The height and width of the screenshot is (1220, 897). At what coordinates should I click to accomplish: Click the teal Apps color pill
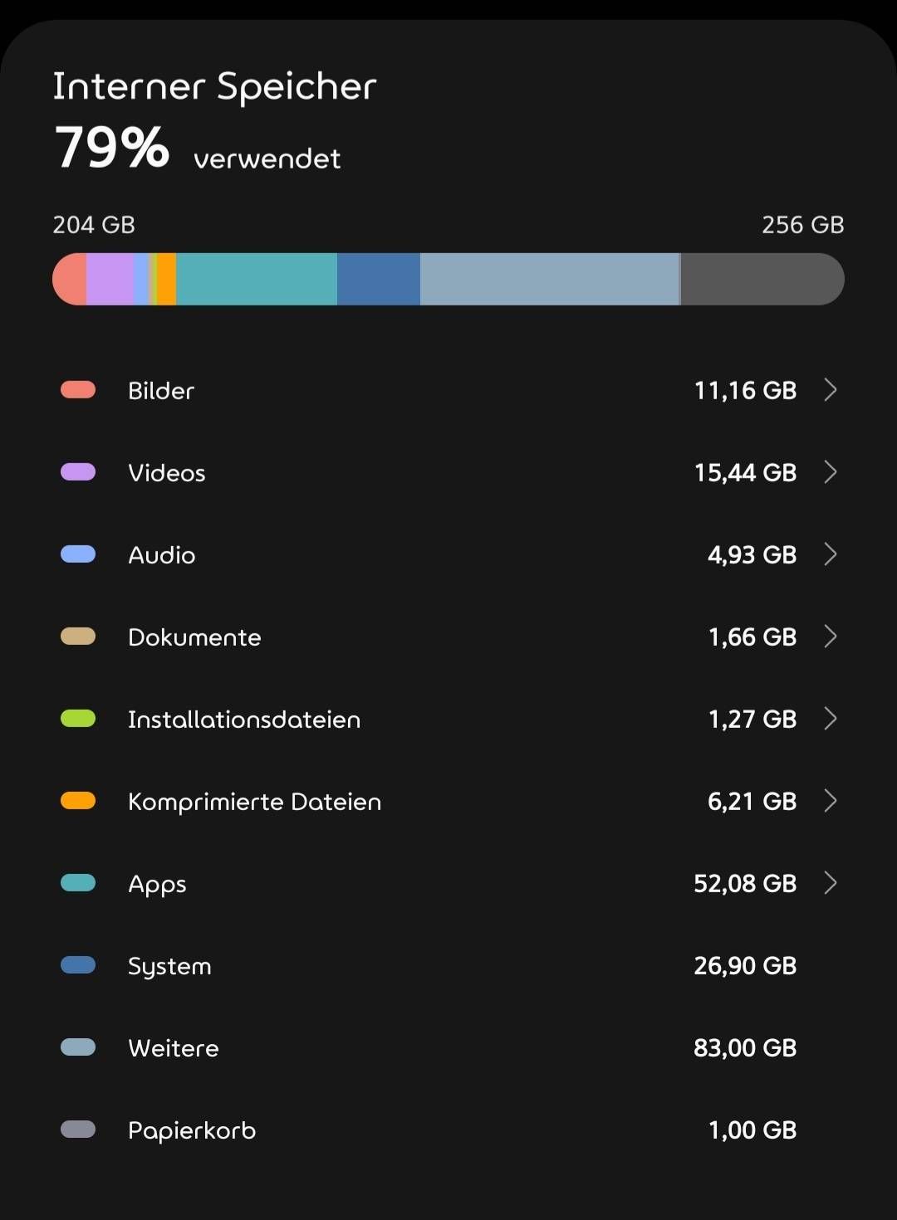[78, 883]
